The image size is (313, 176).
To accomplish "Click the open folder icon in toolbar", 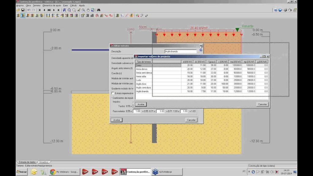I will pos(18,10).
